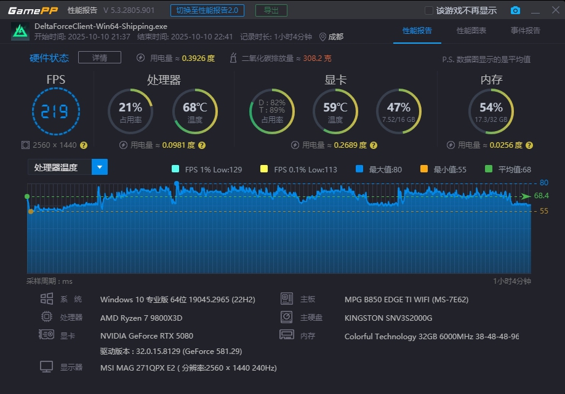Image resolution: width=565 pixels, height=394 pixels.
Task: Click the help icon beside 0.2689 度
Action: coord(374,145)
